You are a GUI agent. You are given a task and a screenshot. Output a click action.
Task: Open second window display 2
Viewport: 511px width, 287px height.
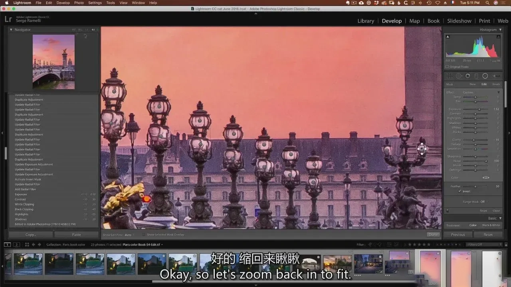[16, 244]
